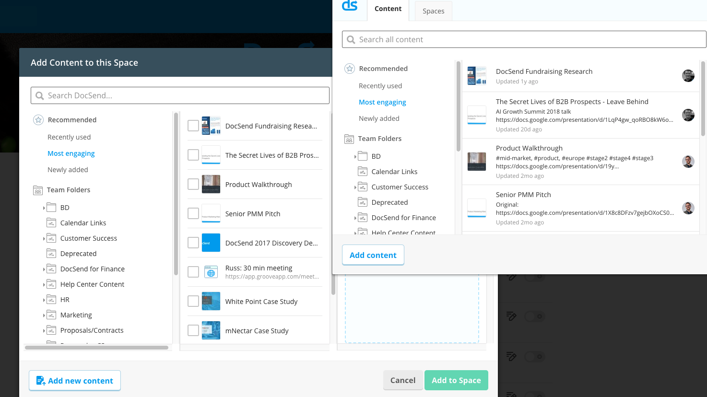707x397 pixels.
Task: Check the Russ: 30 min meeting checkbox
Action: point(193,272)
